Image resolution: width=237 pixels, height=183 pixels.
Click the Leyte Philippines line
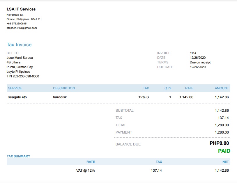18,72
